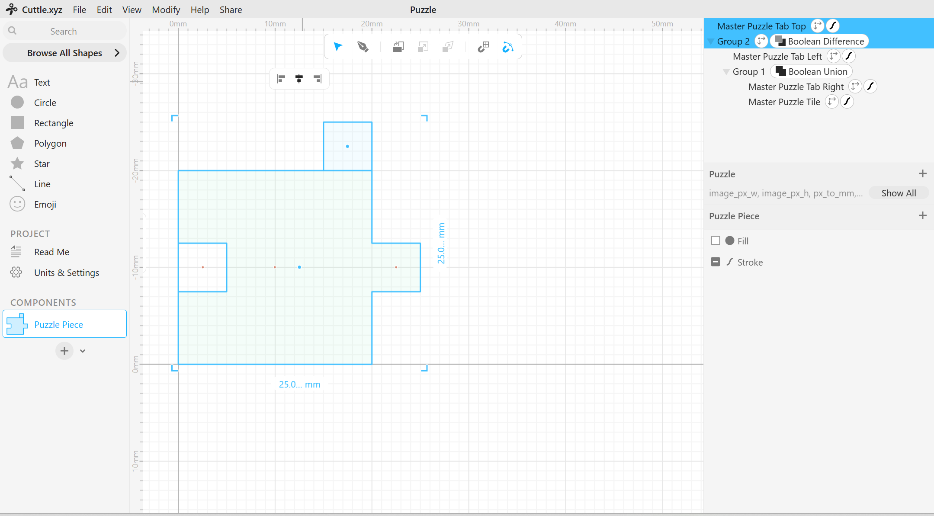Add a Line shape
Screen dimensions: 934x516
coord(30,184)
